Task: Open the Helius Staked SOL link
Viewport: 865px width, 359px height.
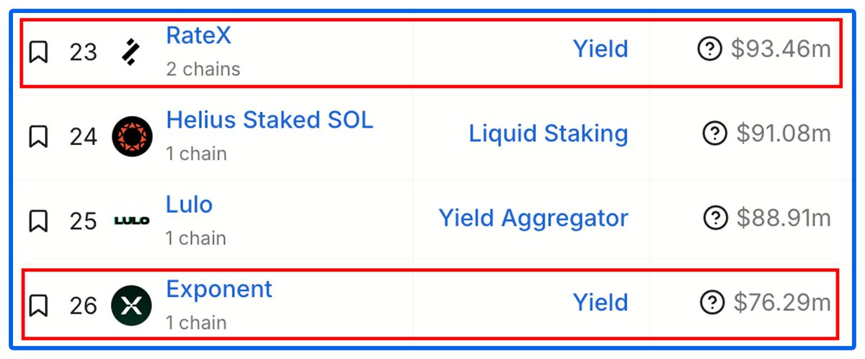Action: pyautogui.click(x=270, y=120)
